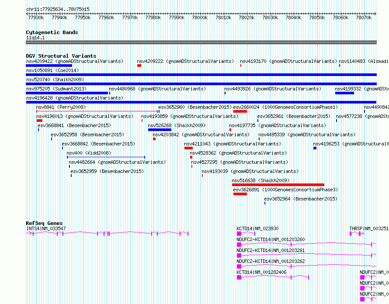Open the KCTD14|NM_001282406 gene label
The image size is (389, 304).
261,272
